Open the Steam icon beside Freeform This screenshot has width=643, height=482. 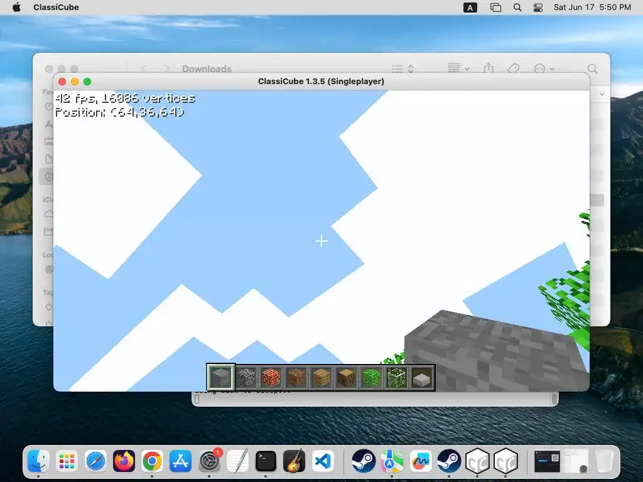(x=449, y=461)
